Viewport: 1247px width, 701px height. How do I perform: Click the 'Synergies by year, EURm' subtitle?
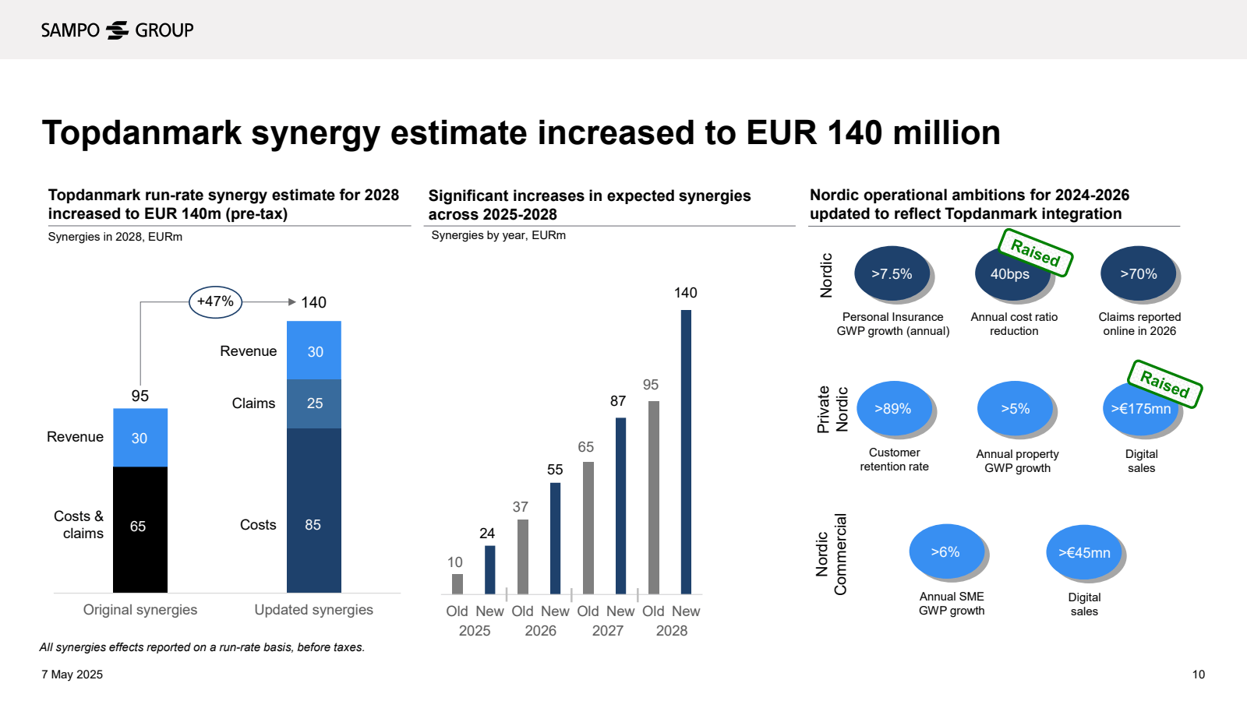[499, 235]
